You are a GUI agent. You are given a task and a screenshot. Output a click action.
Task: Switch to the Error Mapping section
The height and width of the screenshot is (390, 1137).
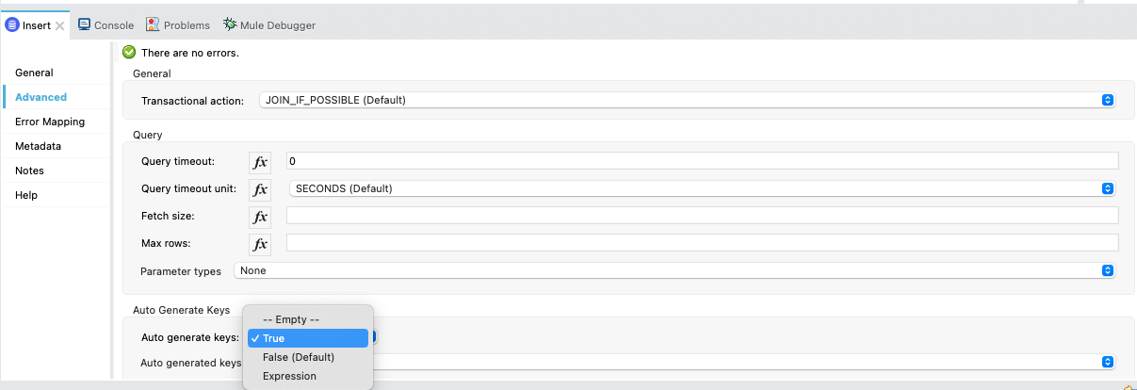coord(50,122)
